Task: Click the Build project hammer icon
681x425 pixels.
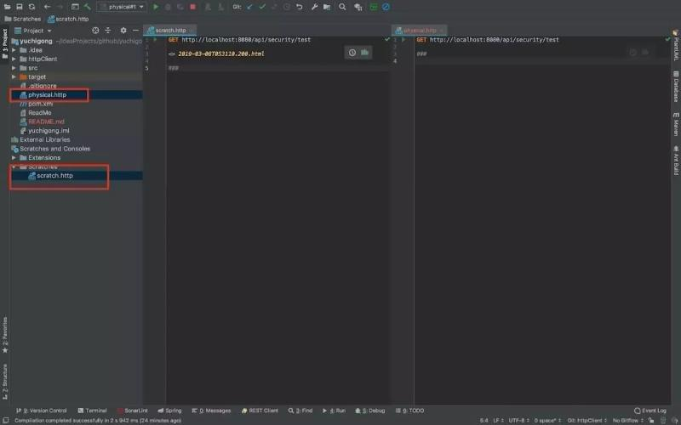Action: [88, 7]
